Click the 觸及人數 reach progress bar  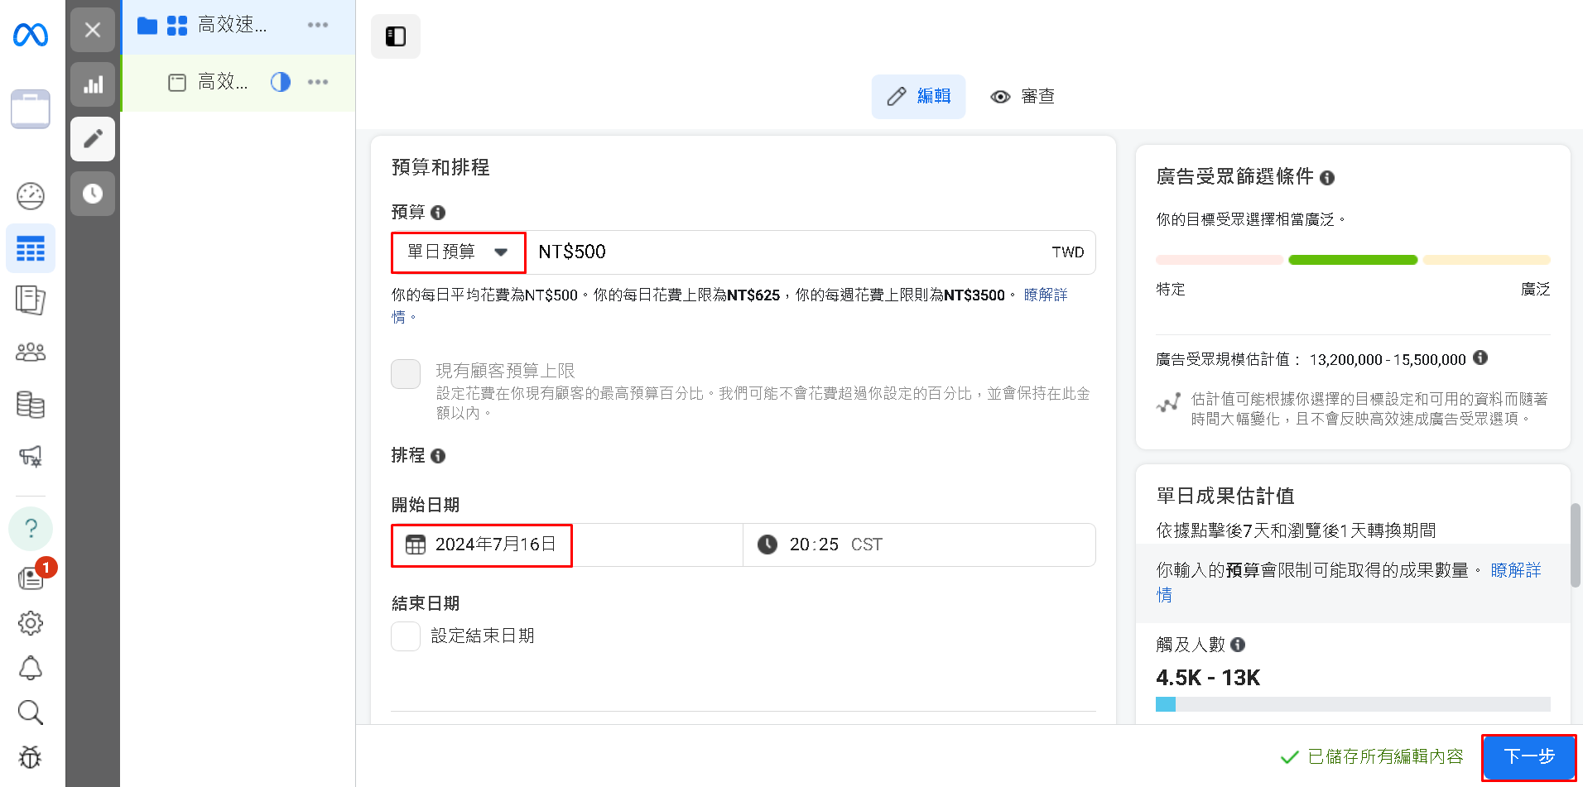point(1353,704)
